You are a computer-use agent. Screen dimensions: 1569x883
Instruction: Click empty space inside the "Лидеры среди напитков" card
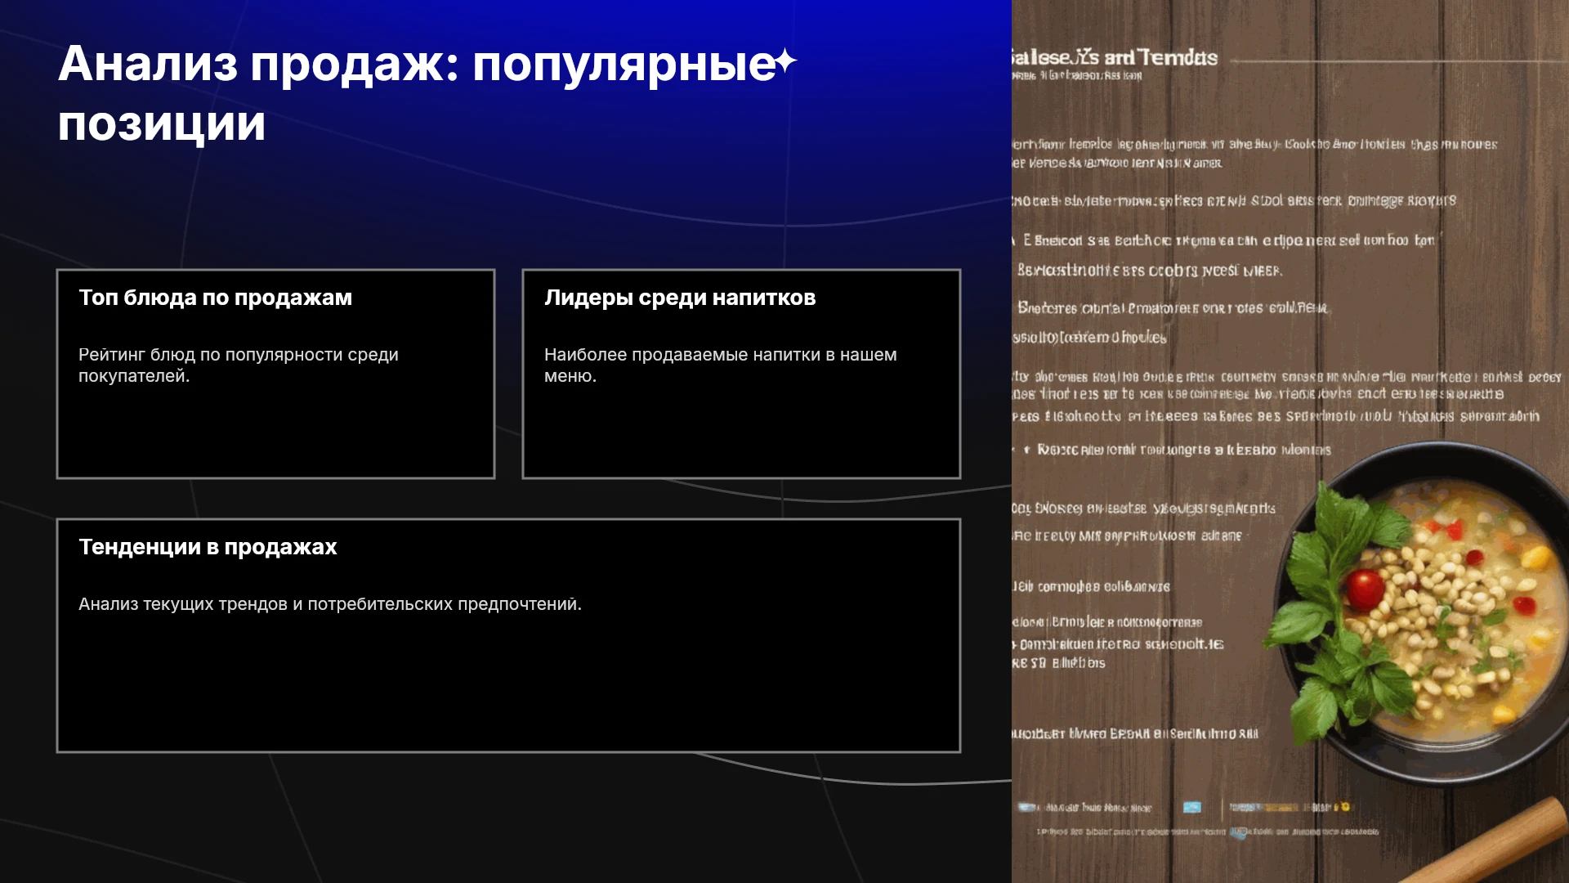tap(741, 433)
